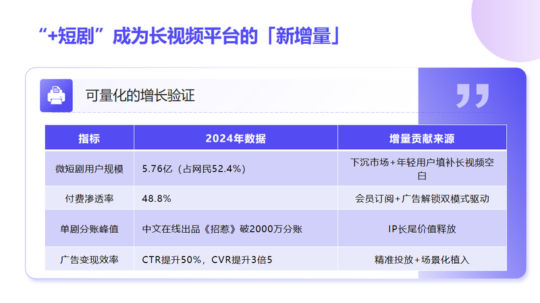The height and width of the screenshot is (303, 540).
Task: Click the 指标 column header
Action: pos(89,138)
